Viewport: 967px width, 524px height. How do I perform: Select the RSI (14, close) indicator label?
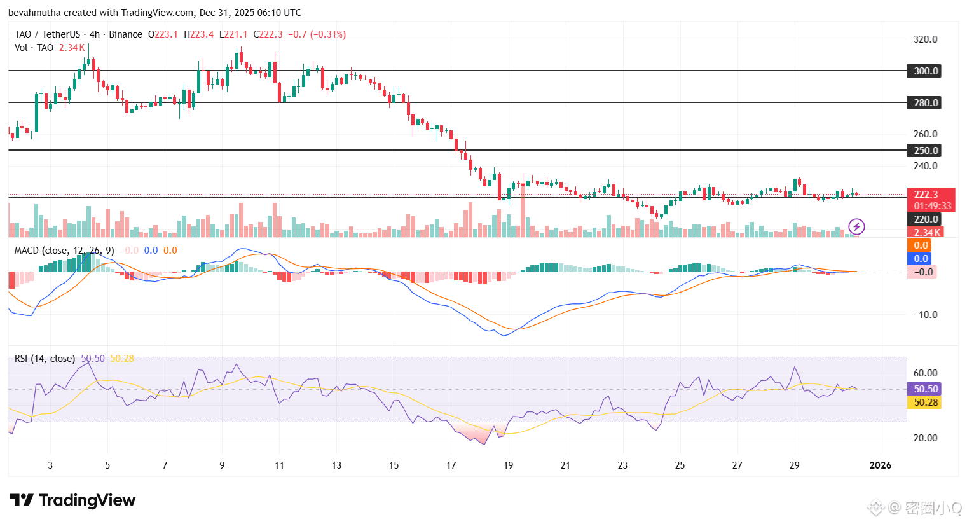click(46, 358)
